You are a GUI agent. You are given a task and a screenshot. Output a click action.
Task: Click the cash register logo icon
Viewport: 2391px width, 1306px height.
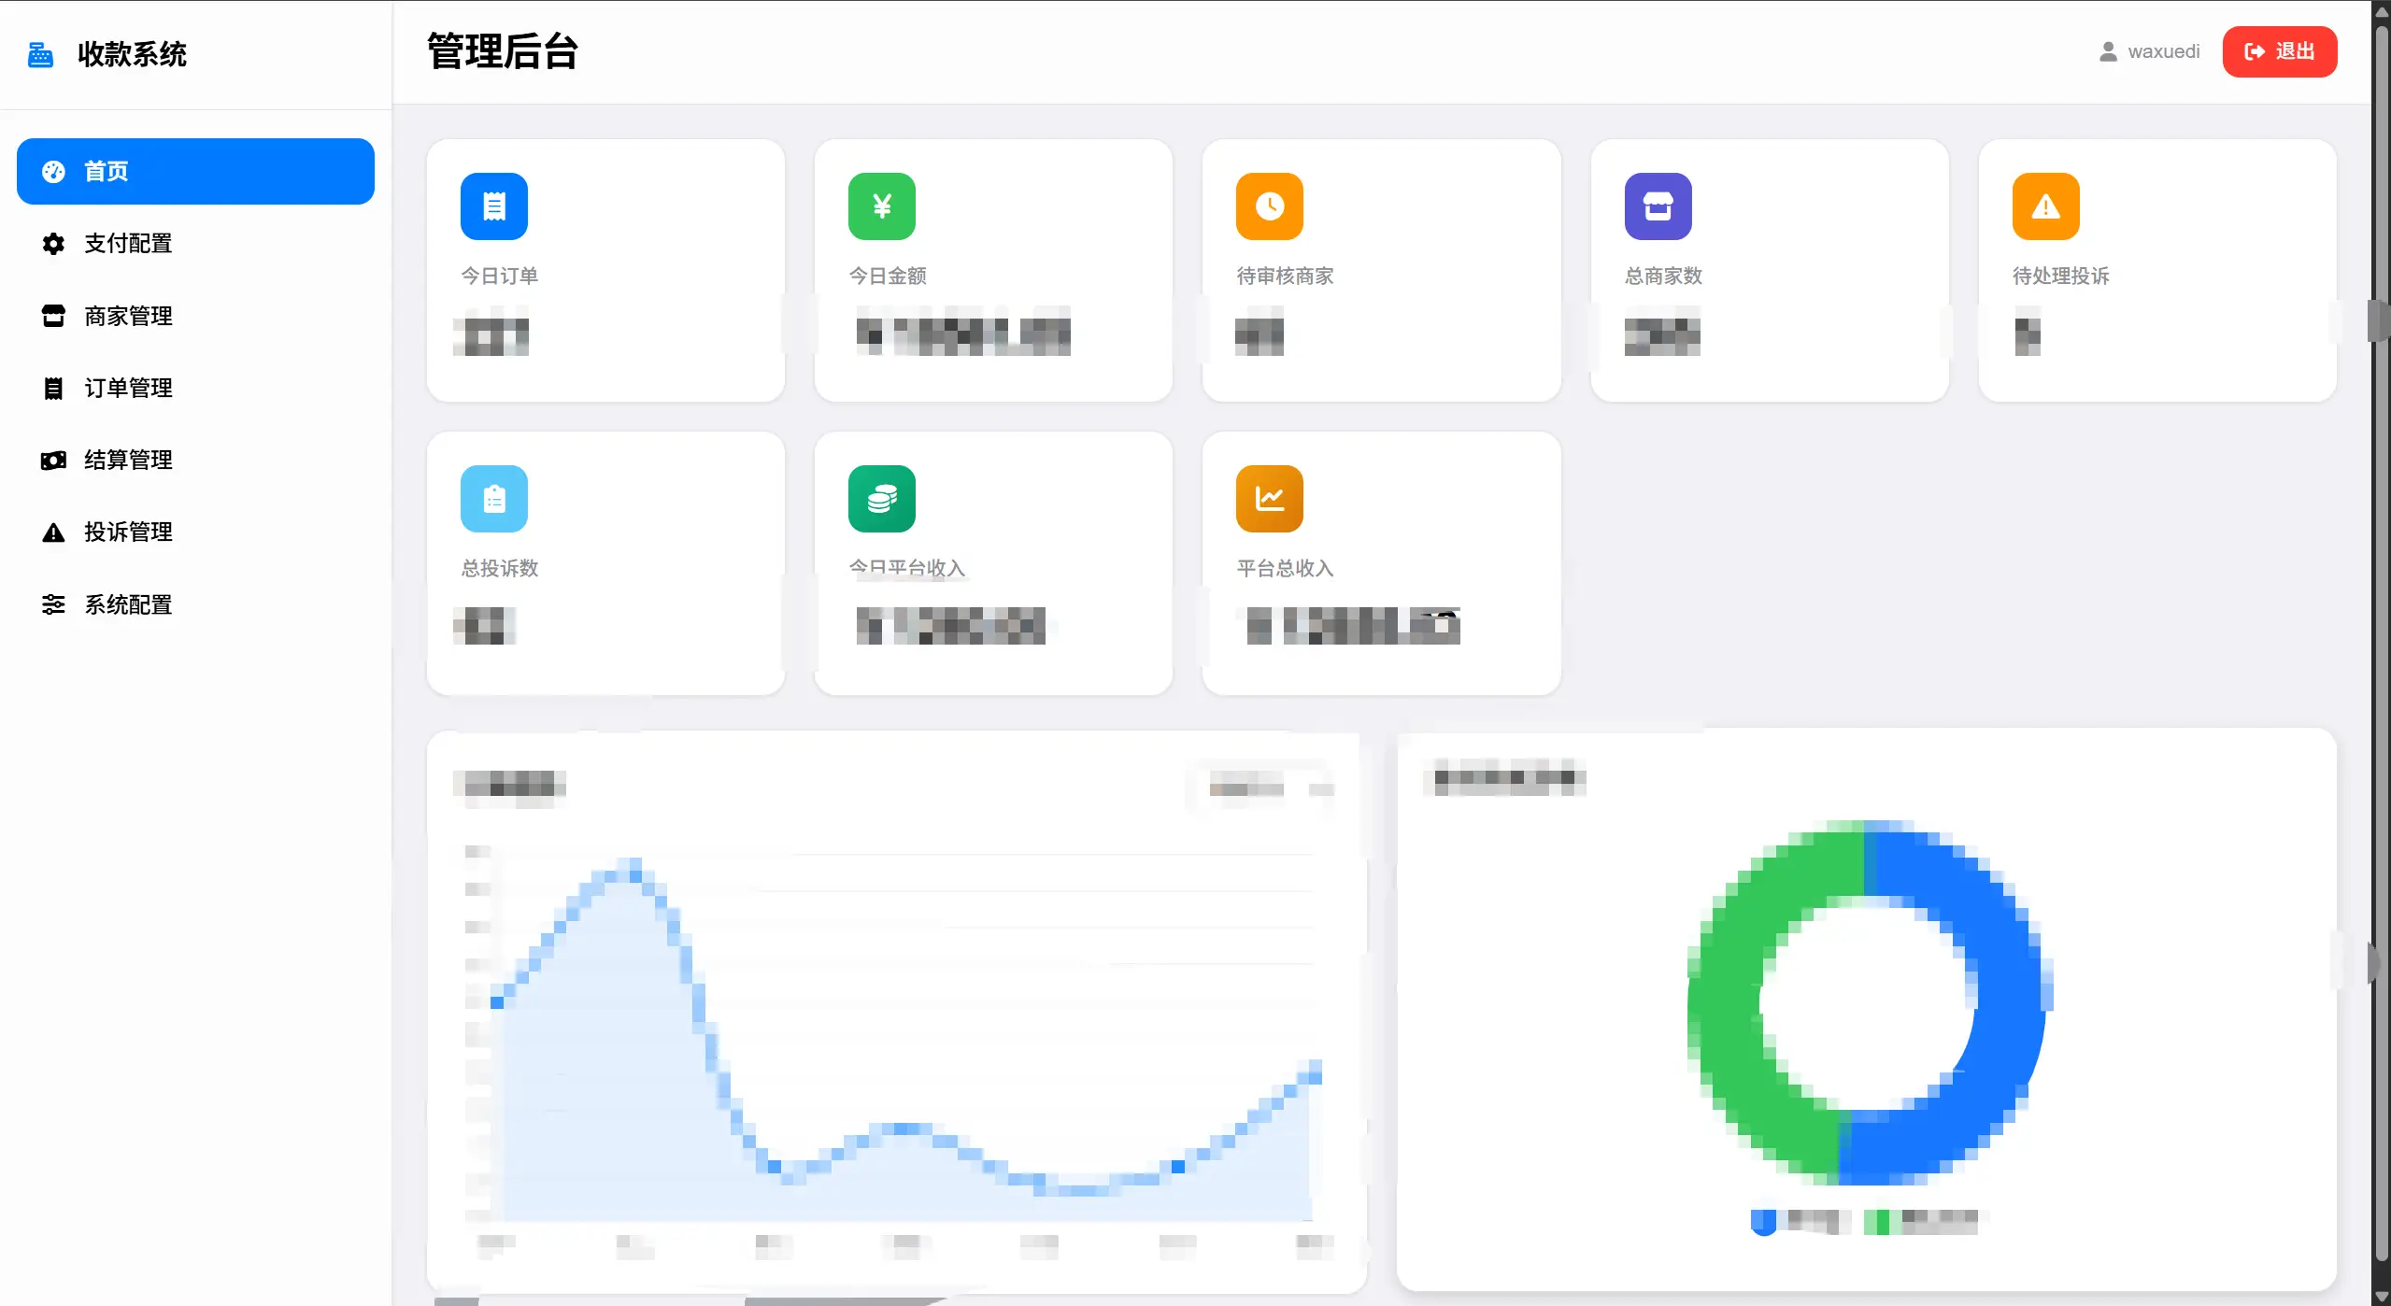pyautogui.click(x=40, y=54)
